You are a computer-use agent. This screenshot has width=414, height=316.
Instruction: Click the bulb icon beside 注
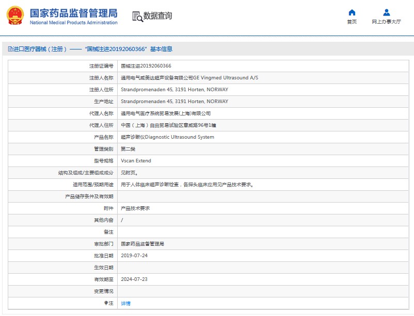[x=106, y=303]
